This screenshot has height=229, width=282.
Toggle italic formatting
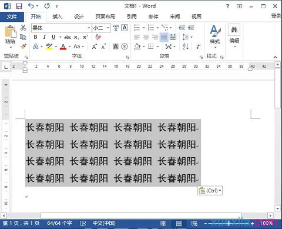tap(45, 37)
